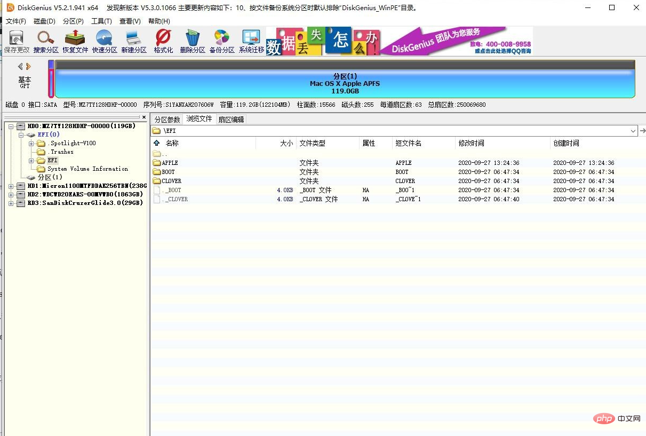646x436 pixels.
Task: Sort by the 创建时间 column header
Action: pyautogui.click(x=597, y=143)
